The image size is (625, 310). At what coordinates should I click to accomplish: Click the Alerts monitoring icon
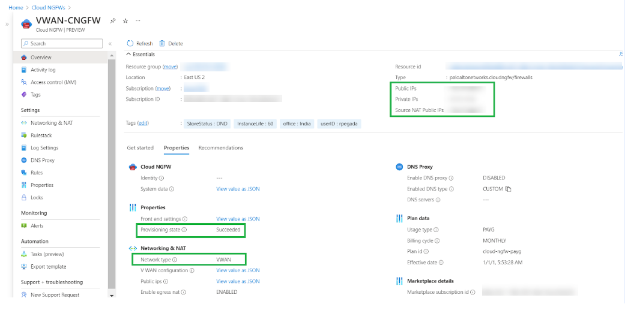pos(23,225)
